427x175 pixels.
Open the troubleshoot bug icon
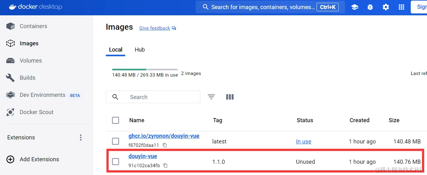(x=370, y=7)
